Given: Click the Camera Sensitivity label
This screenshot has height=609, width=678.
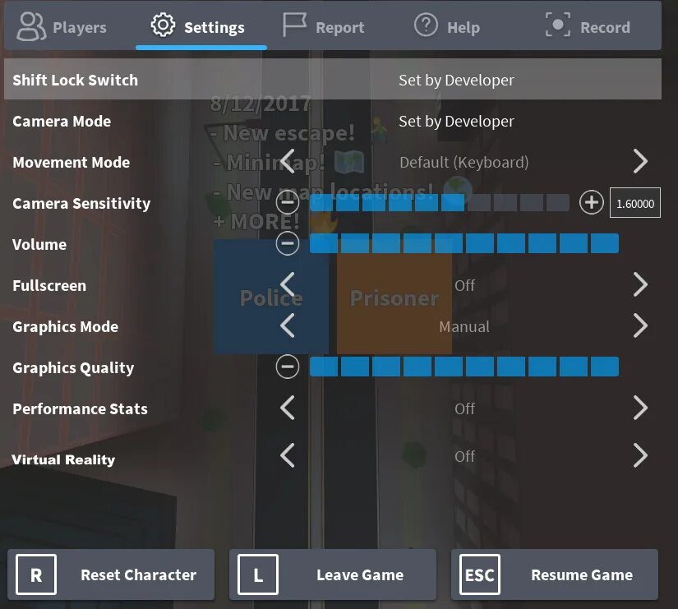Looking at the screenshot, I should (x=81, y=203).
